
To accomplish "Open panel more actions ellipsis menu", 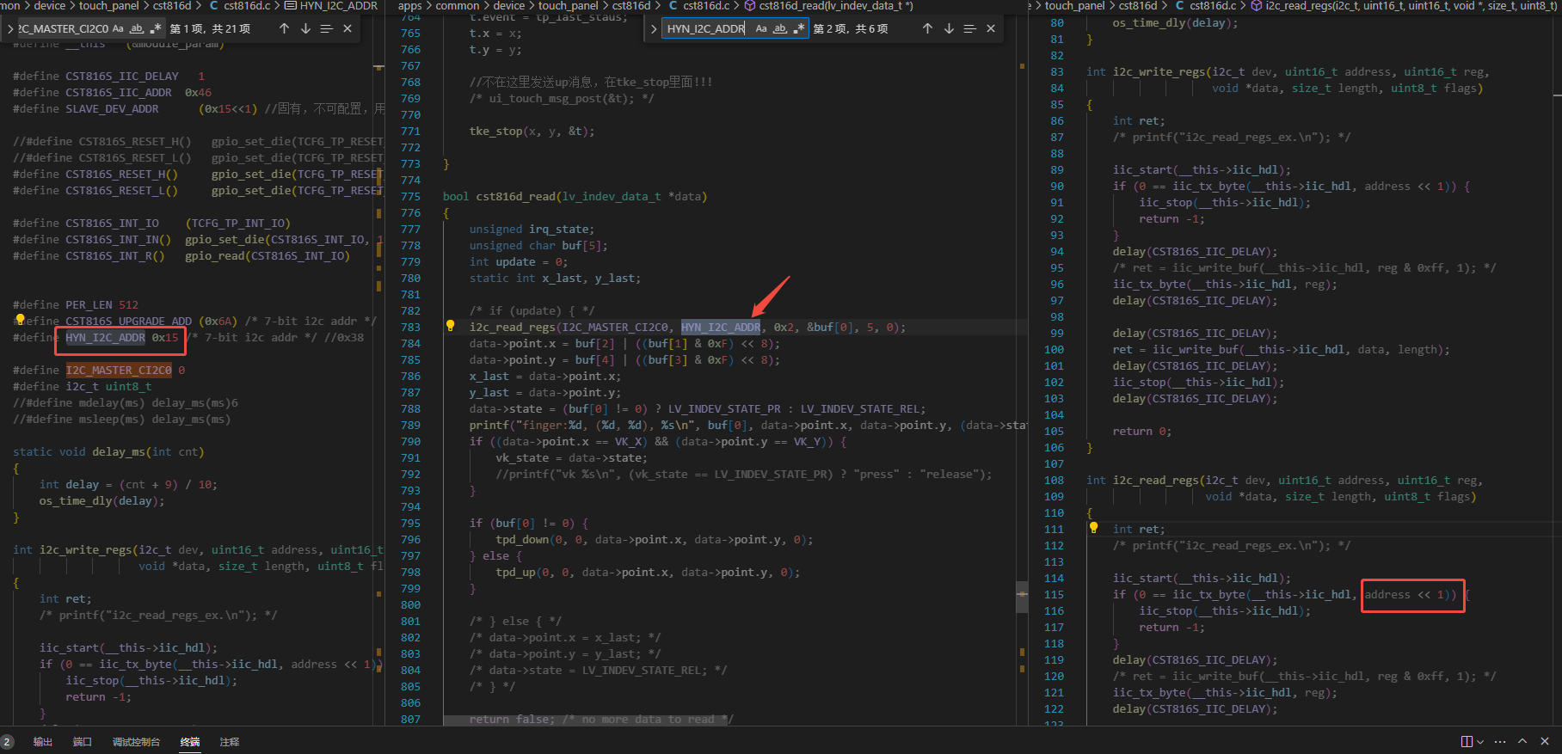I will click(1500, 741).
